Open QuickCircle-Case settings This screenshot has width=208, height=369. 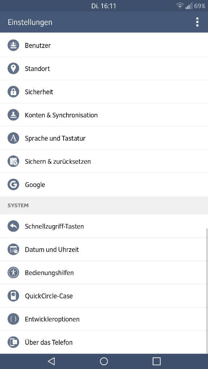pyautogui.click(x=104, y=296)
